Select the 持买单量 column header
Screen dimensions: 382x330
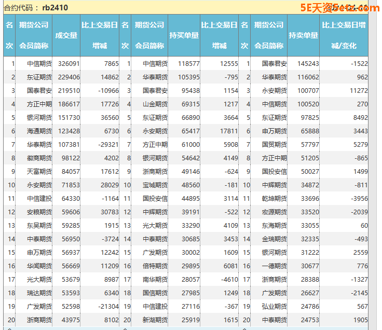184,35
